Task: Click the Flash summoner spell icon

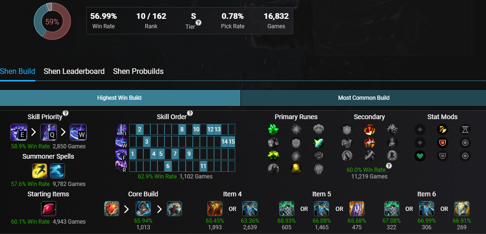Action: pyautogui.click(x=40, y=171)
